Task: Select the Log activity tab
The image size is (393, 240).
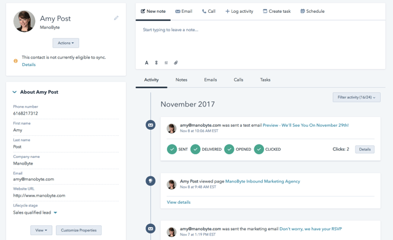Action: [239, 11]
